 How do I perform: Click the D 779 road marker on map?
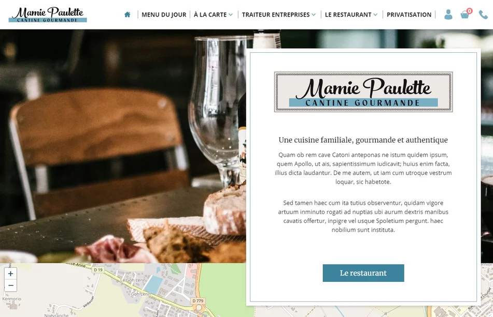[198, 300]
